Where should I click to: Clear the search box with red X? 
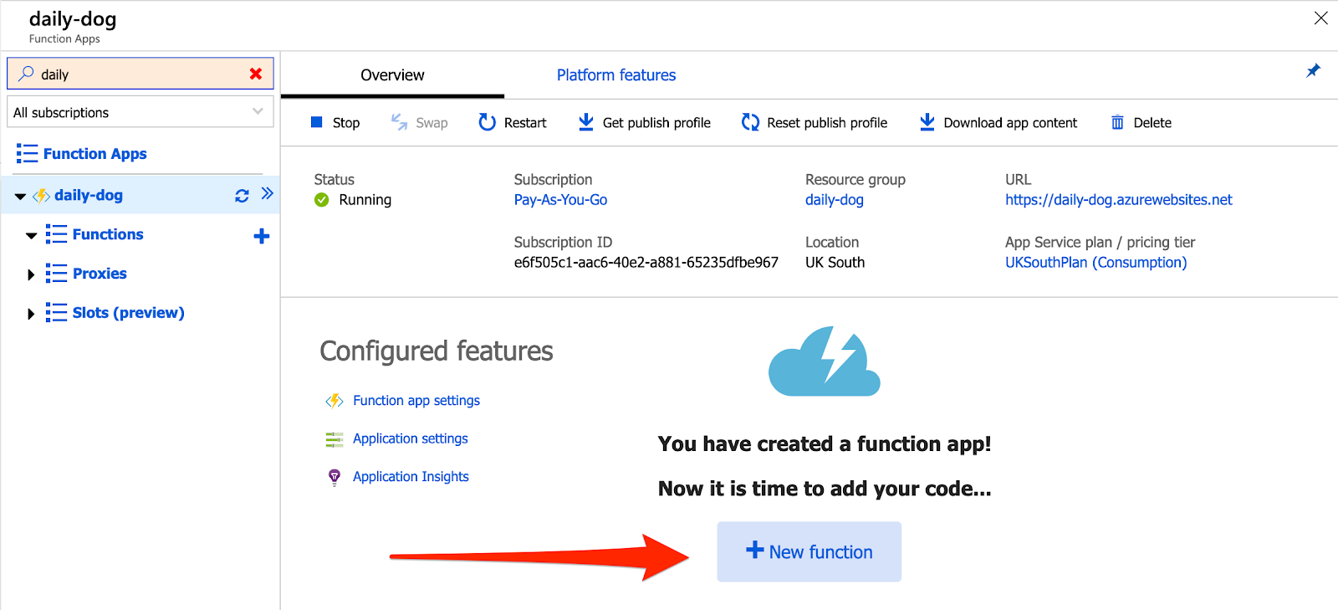click(256, 74)
